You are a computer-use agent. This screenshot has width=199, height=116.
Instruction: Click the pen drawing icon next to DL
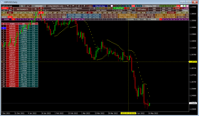click(28, 6)
